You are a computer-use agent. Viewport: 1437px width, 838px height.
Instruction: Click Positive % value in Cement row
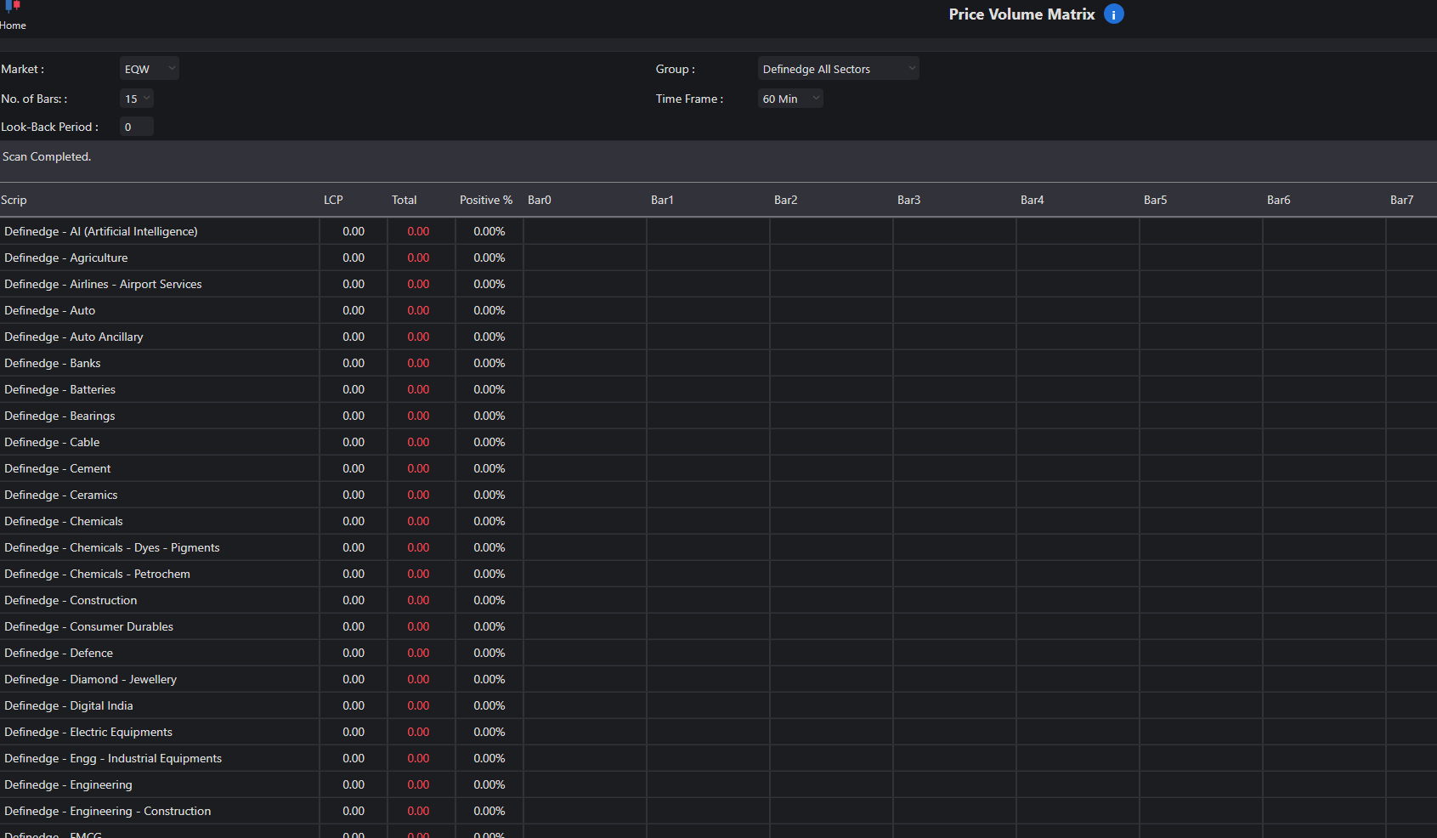point(489,468)
